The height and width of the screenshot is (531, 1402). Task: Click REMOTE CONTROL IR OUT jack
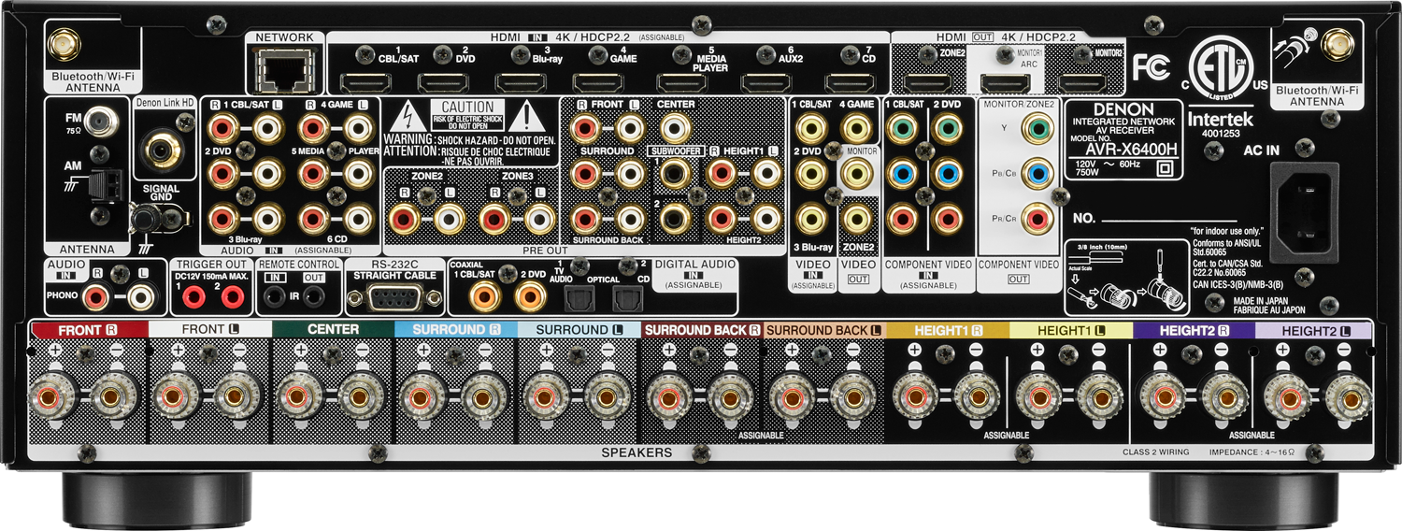coord(315,298)
